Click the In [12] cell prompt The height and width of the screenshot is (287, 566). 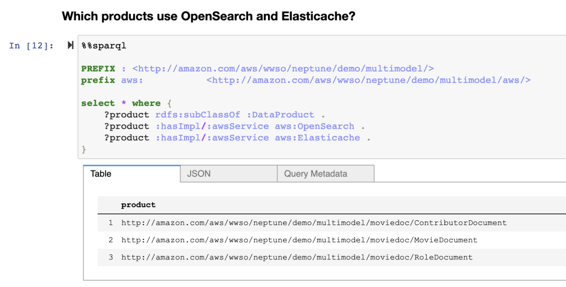point(32,45)
